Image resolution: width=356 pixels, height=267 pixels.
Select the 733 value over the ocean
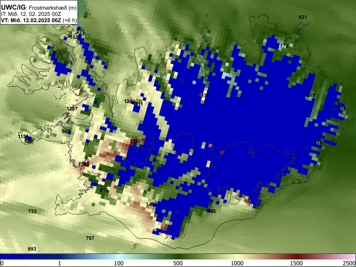[32, 211]
